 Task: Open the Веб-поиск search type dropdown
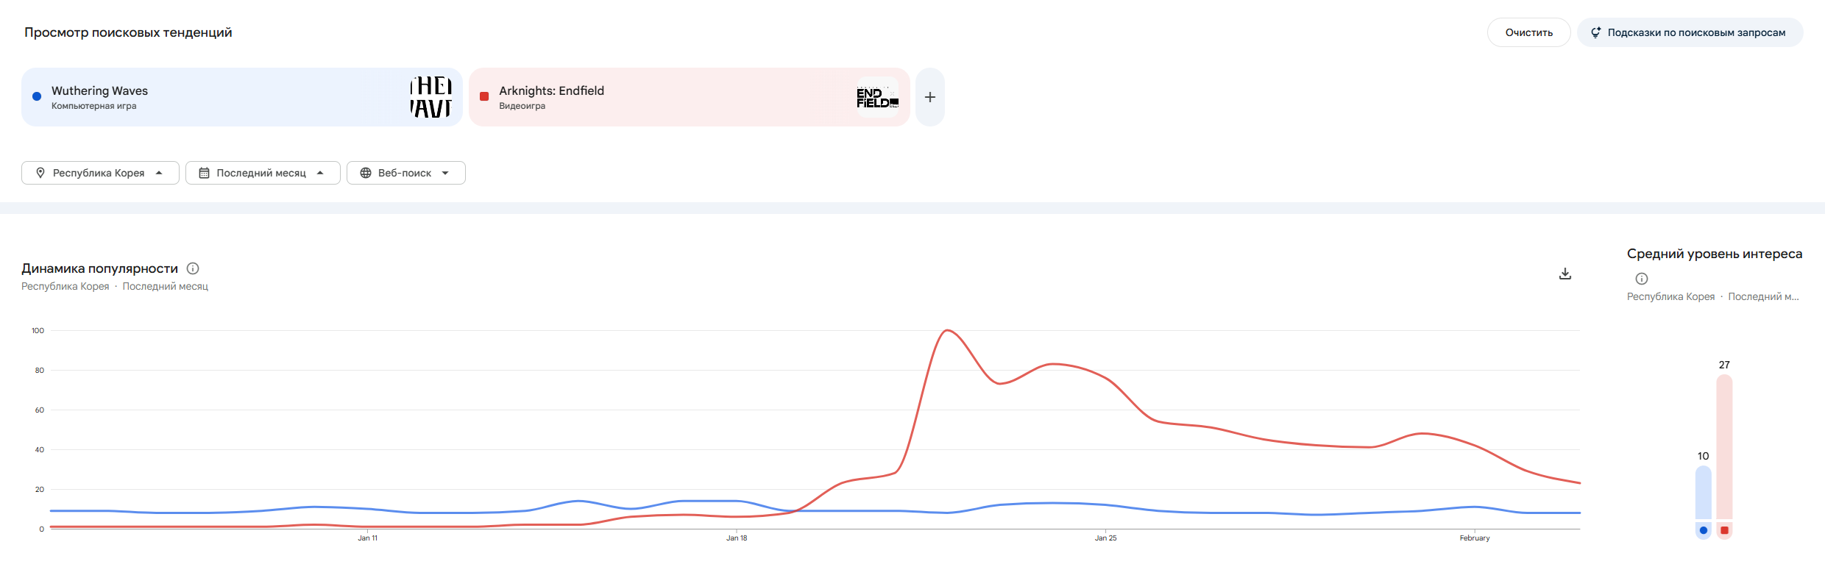(x=405, y=173)
